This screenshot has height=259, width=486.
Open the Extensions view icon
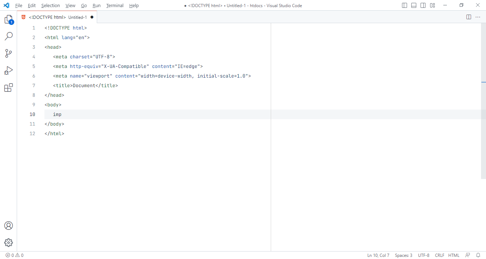pyautogui.click(x=9, y=88)
